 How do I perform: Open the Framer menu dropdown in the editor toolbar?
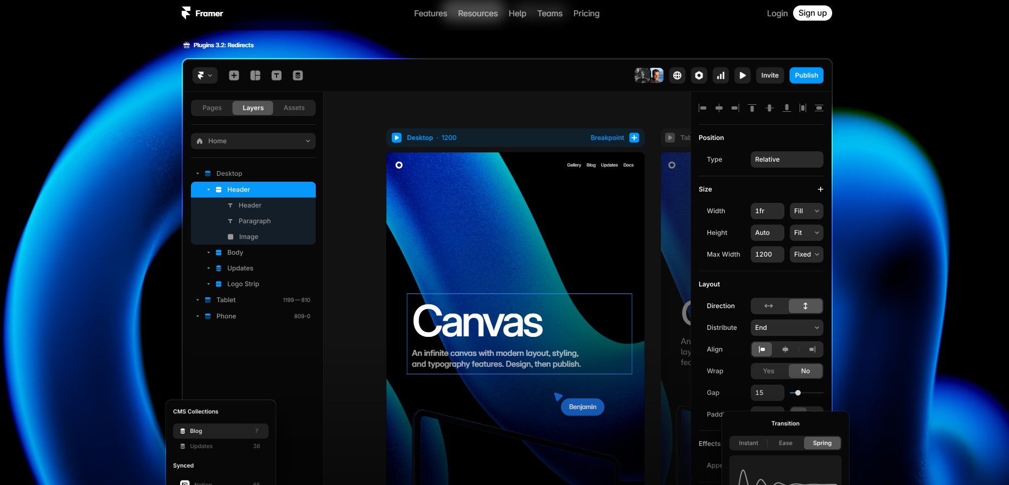click(x=205, y=75)
